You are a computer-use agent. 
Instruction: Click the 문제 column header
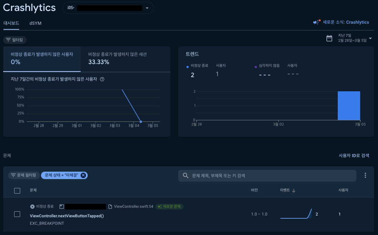click(33, 190)
